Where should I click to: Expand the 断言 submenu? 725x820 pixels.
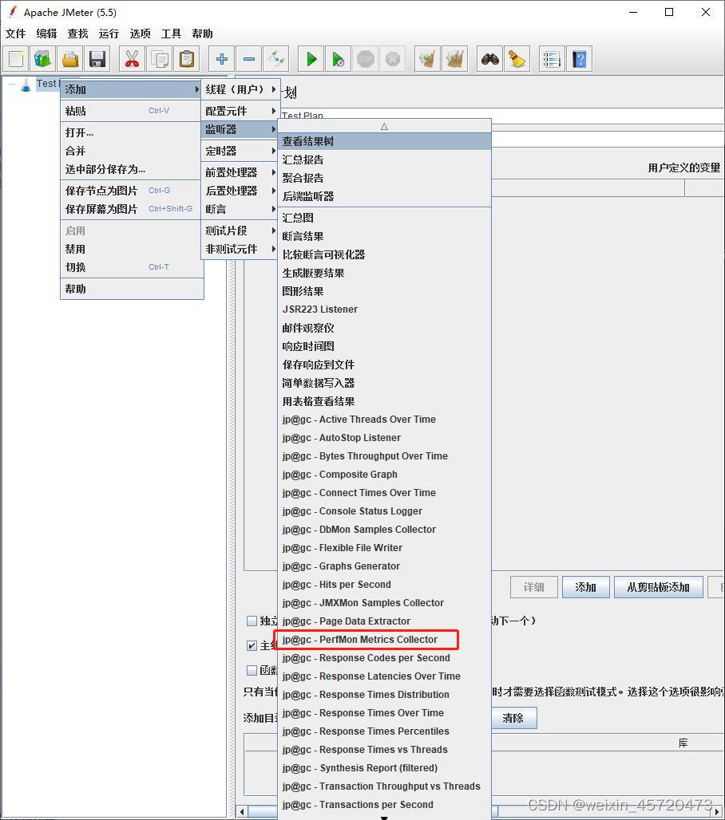pos(240,209)
